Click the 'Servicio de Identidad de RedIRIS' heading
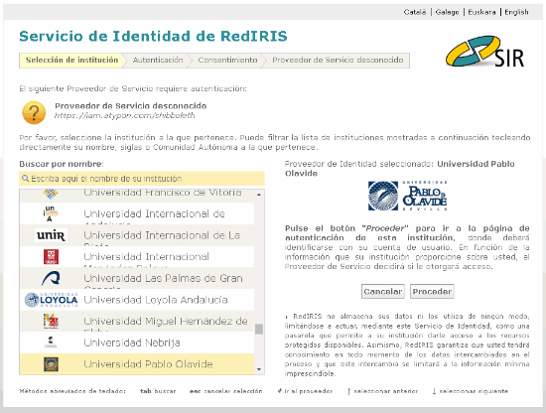The image size is (546, 413). point(153,36)
